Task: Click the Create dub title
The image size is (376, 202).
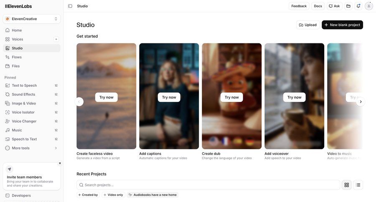Action: click(211, 154)
